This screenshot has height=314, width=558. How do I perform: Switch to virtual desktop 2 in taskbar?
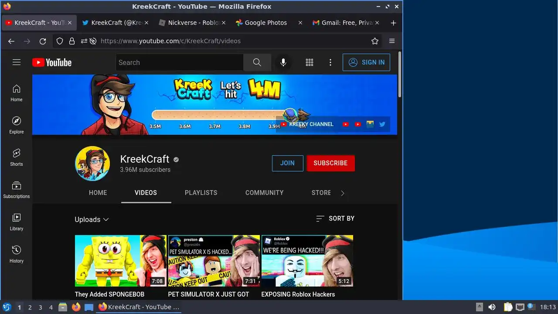(x=30, y=307)
